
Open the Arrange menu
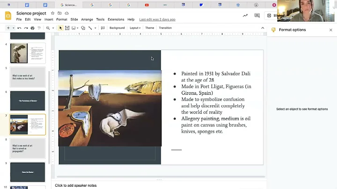click(x=87, y=19)
